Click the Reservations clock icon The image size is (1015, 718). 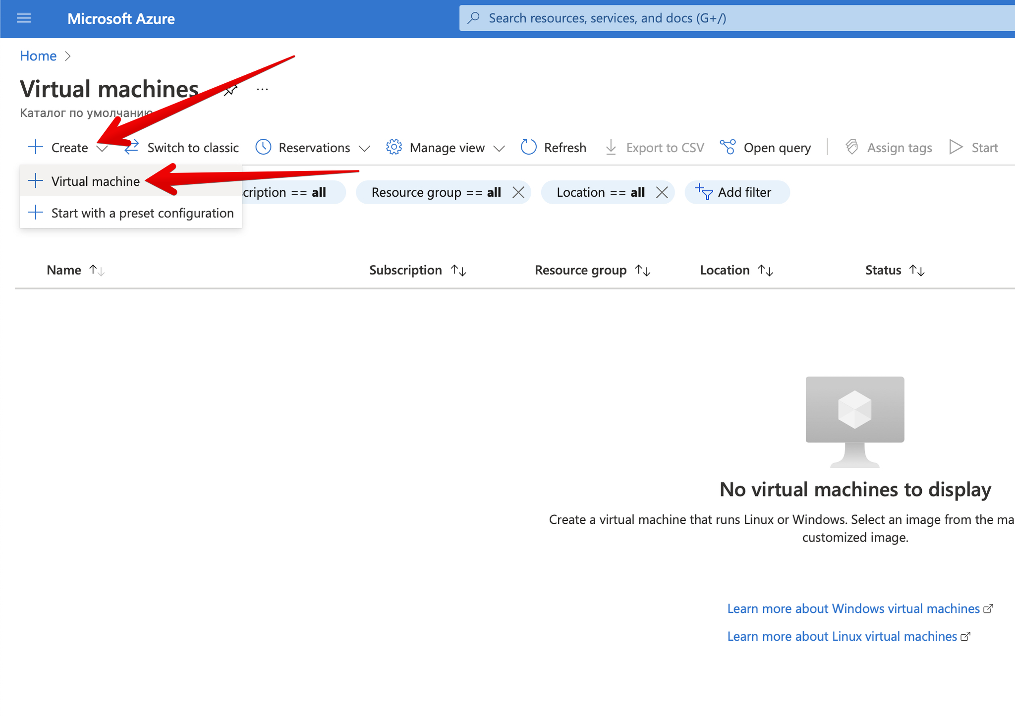pos(263,147)
